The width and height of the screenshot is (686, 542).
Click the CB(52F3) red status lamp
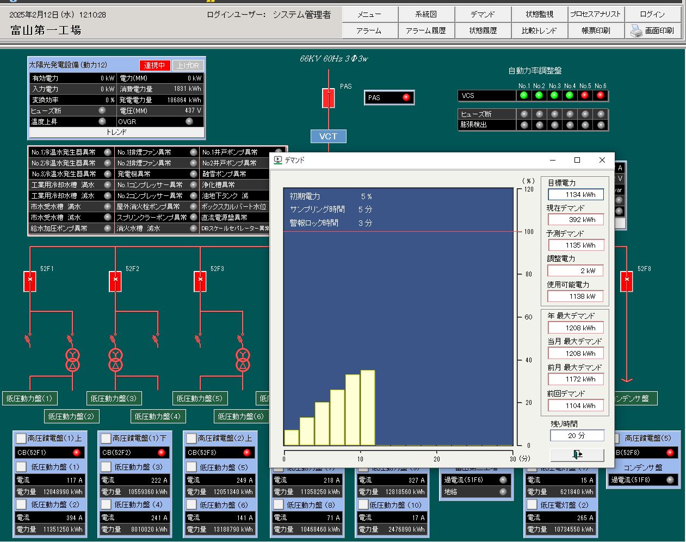tap(247, 453)
